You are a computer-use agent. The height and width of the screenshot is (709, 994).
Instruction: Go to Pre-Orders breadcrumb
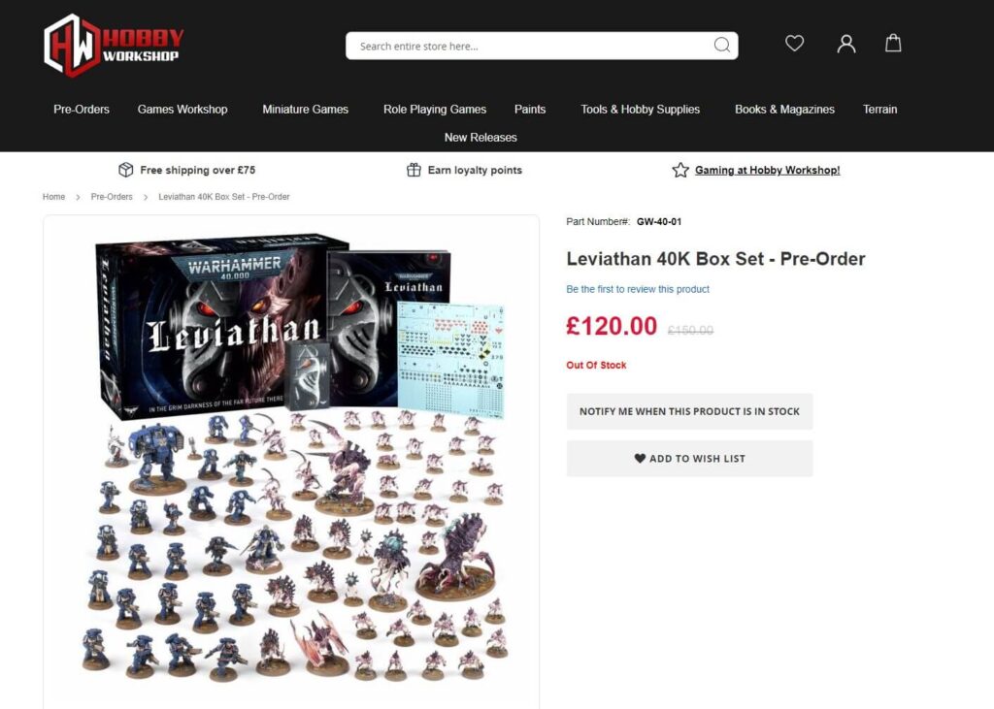tap(112, 197)
